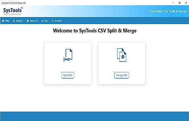Click the SysTools logo
The width and height of the screenshot is (189, 121).
point(13,11)
